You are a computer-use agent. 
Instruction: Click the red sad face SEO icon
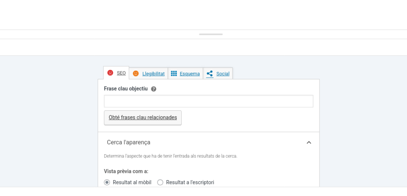pyautogui.click(x=110, y=73)
